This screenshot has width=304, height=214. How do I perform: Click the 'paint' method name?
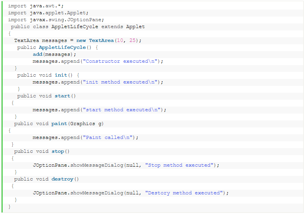(x=59, y=124)
